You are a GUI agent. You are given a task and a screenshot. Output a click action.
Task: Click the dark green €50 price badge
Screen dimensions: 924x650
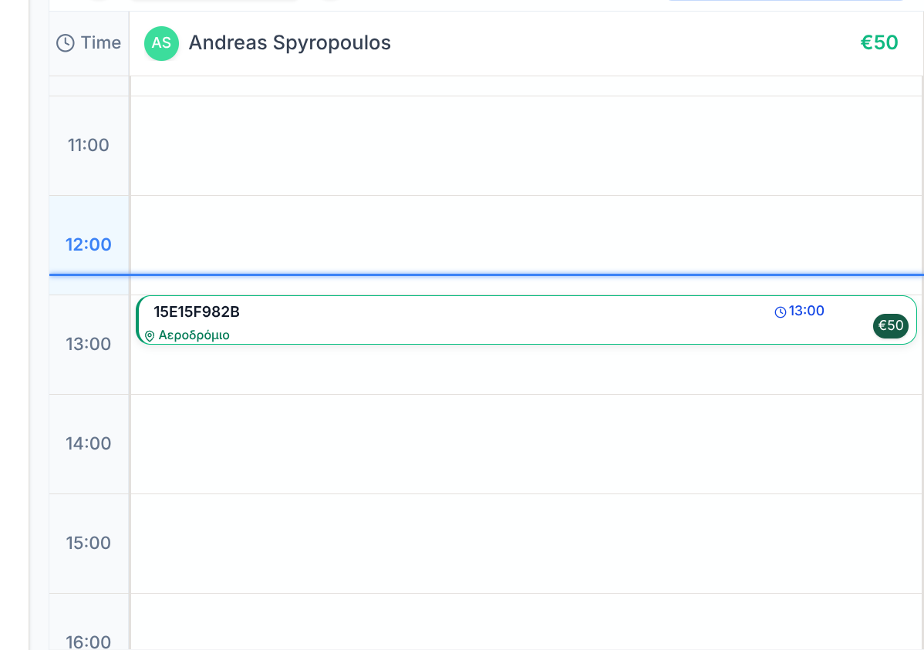point(890,326)
